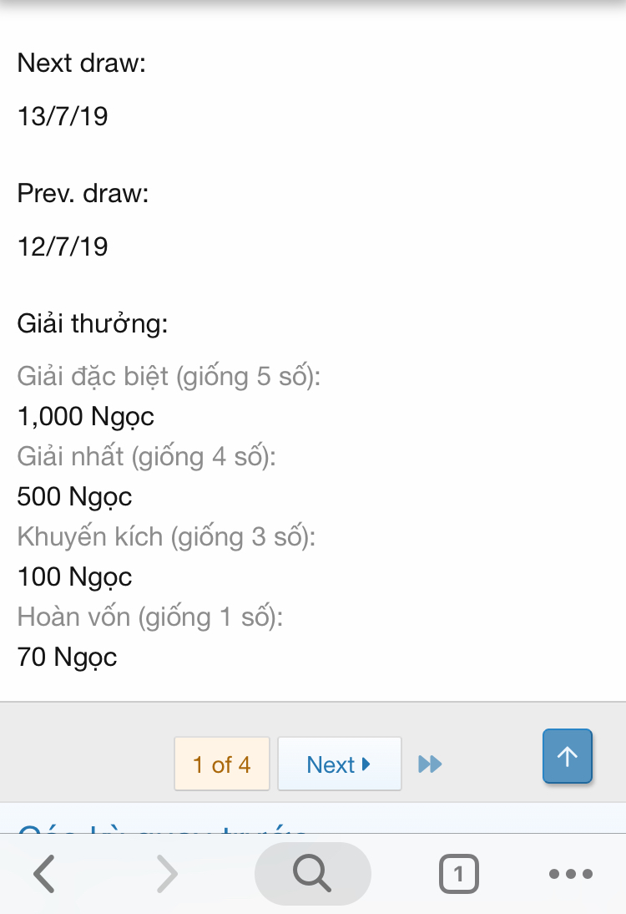Screen dimensions: 626x914
Task: Open the partially visible link below pagination
Action: tap(163, 827)
